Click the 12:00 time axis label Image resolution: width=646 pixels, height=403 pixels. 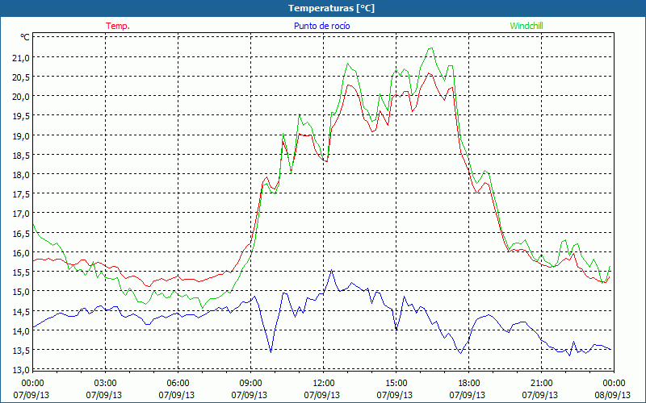(x=324, y=384)
